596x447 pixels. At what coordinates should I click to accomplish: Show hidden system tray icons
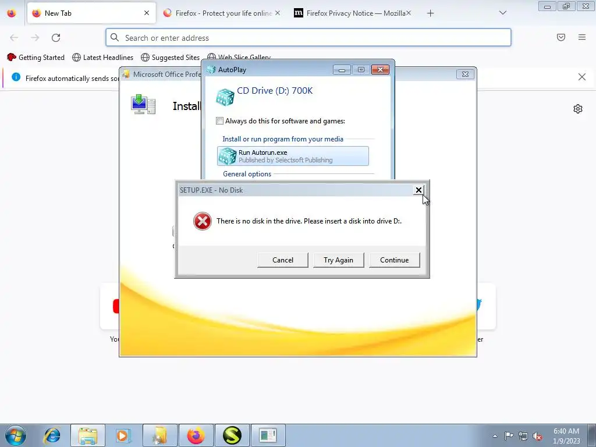tap(495, 436)
